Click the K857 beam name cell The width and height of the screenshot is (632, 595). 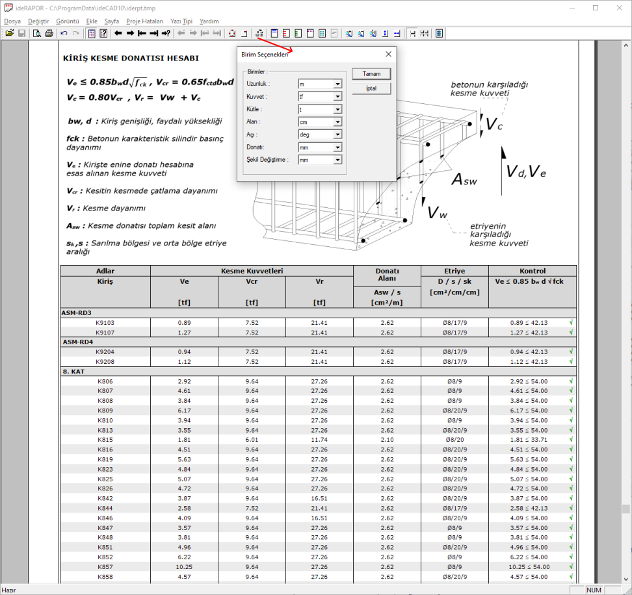(105, 567)
